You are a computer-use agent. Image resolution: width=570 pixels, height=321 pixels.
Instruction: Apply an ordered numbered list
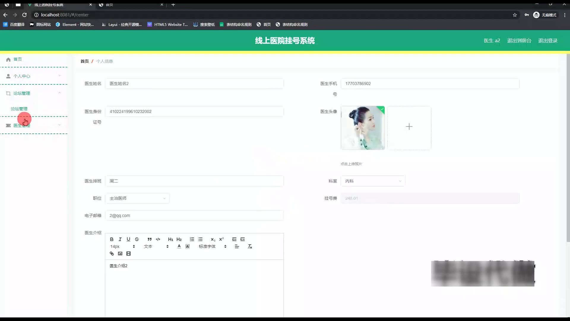(x=192, y=239)
